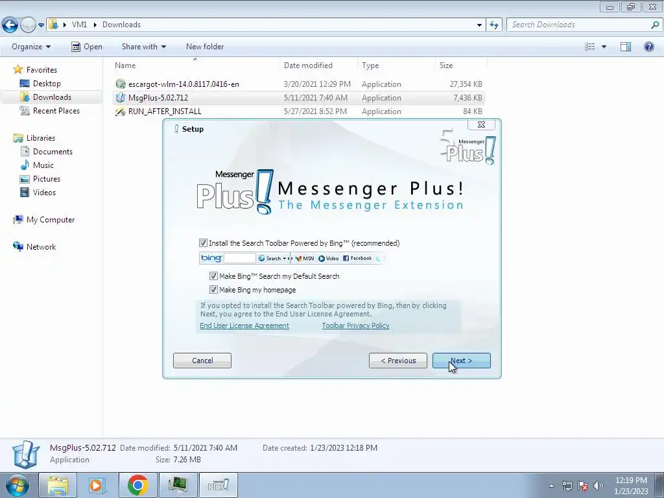Go back with the Previous button
Image resolution: width=664 pixels, height=498 pixels.
[x=397, y=361]
